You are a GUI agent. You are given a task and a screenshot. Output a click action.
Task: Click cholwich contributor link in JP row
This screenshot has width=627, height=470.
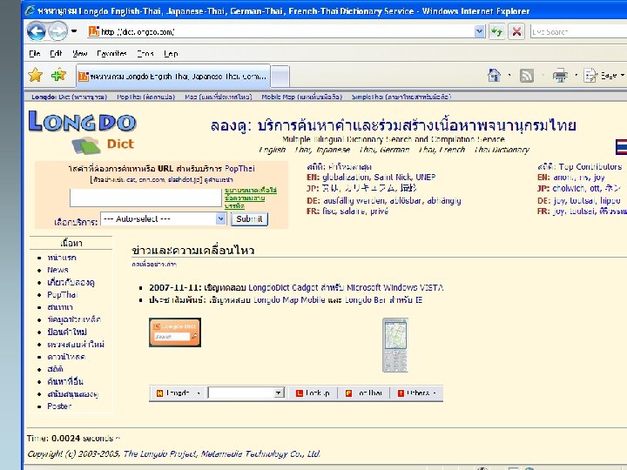569,188
